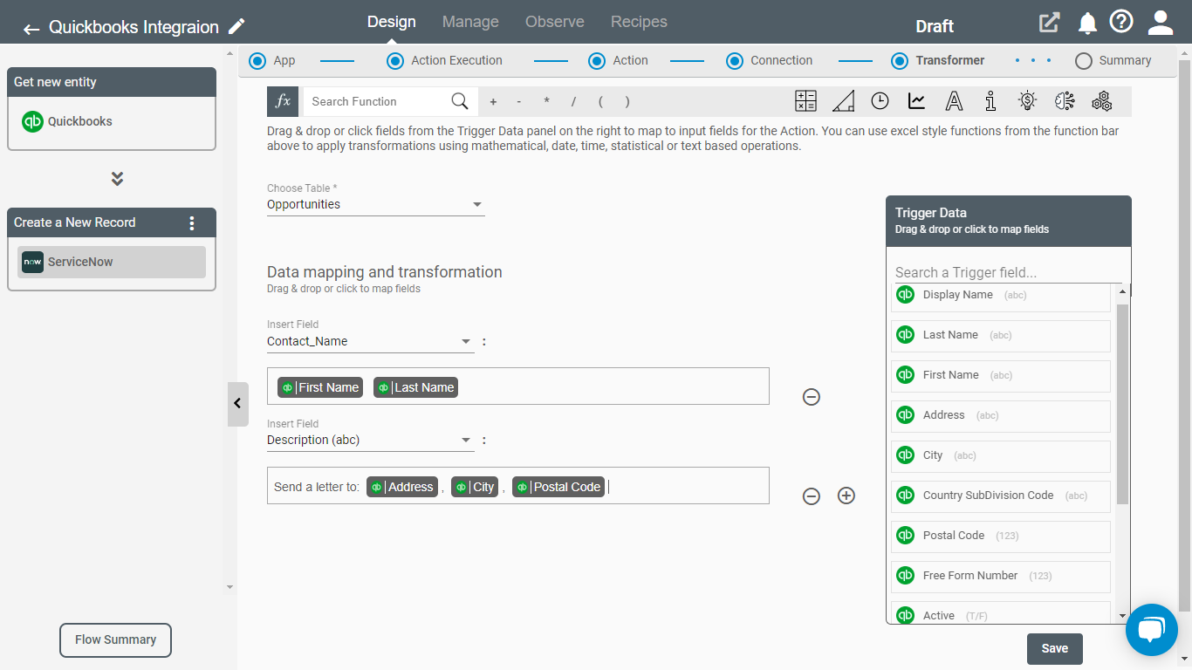Map the Country SubDivision Code field

pyautogui.click(x=1001, y=496)
